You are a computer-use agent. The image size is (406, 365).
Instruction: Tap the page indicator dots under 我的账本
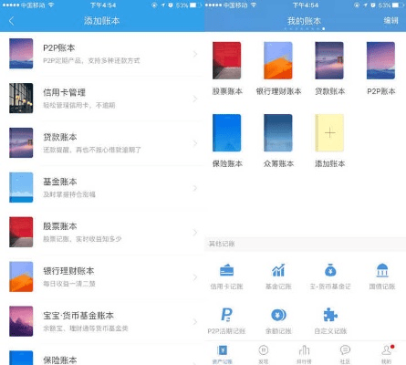pos(305,29)
